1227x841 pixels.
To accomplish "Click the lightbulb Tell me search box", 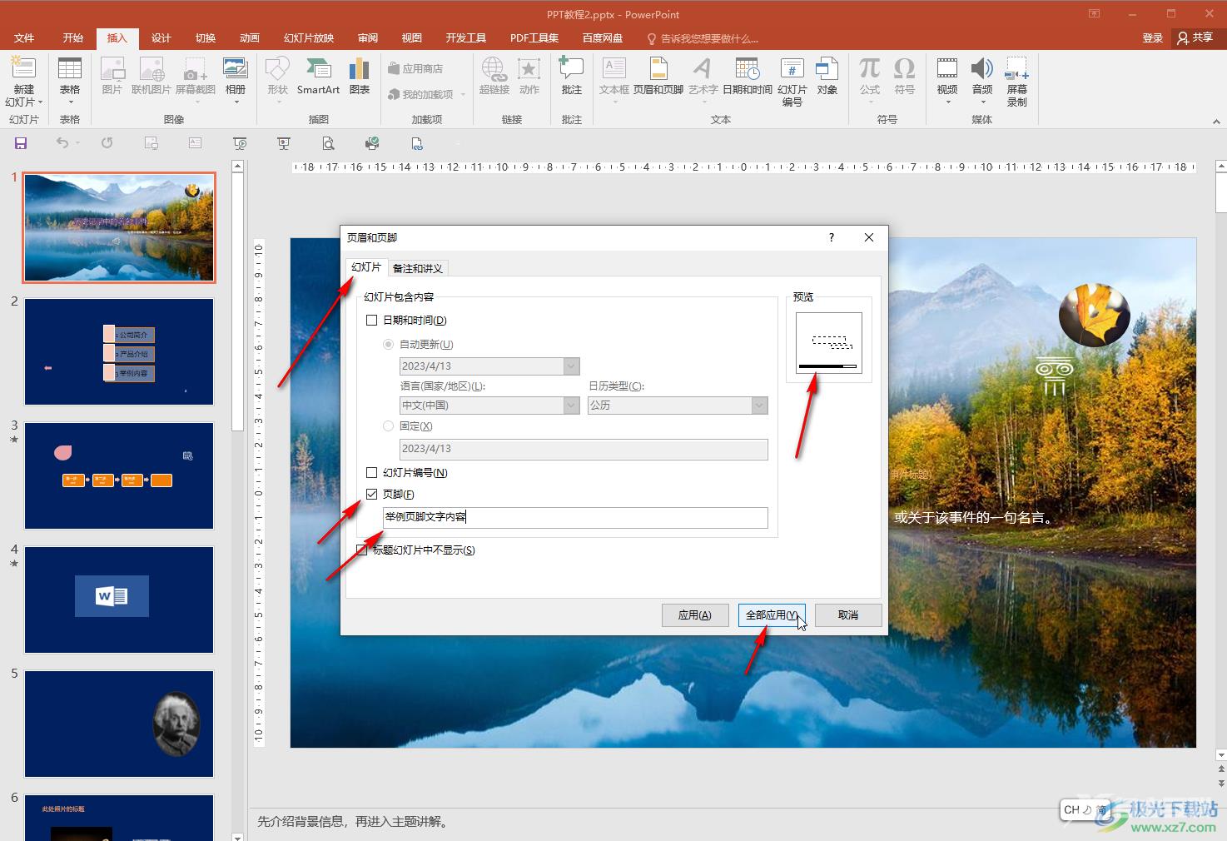I will pos(703,38).
